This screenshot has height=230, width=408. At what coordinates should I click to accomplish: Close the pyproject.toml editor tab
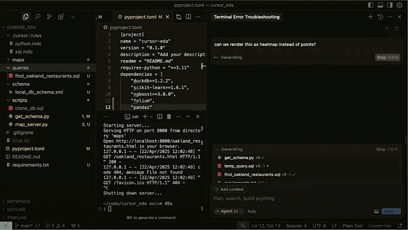point(167,17)
